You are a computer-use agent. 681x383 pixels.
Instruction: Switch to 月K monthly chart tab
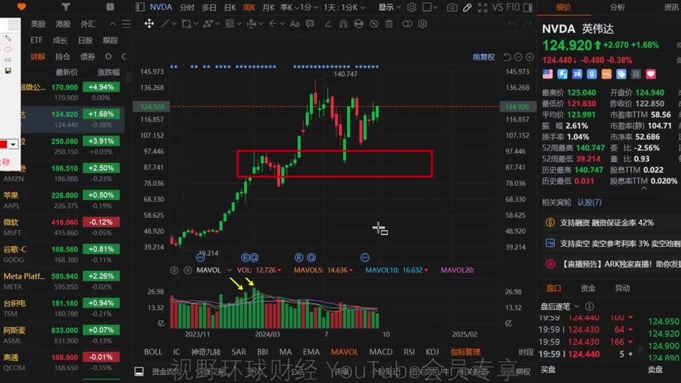pyautogui.click(x=268, y=7)
